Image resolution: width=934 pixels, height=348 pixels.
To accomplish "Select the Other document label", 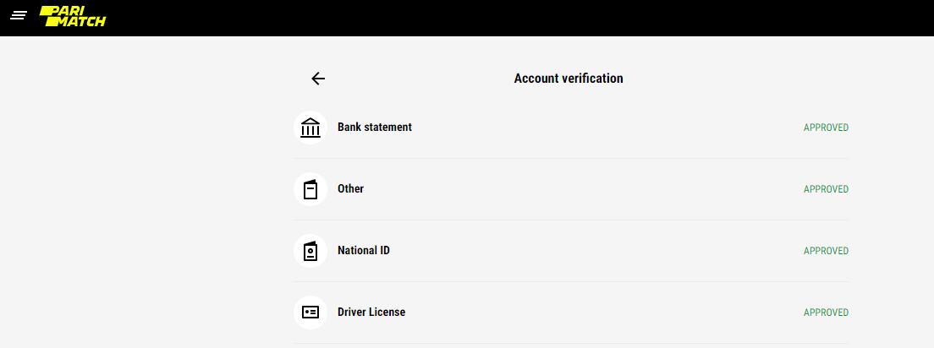I will point(350,189).
